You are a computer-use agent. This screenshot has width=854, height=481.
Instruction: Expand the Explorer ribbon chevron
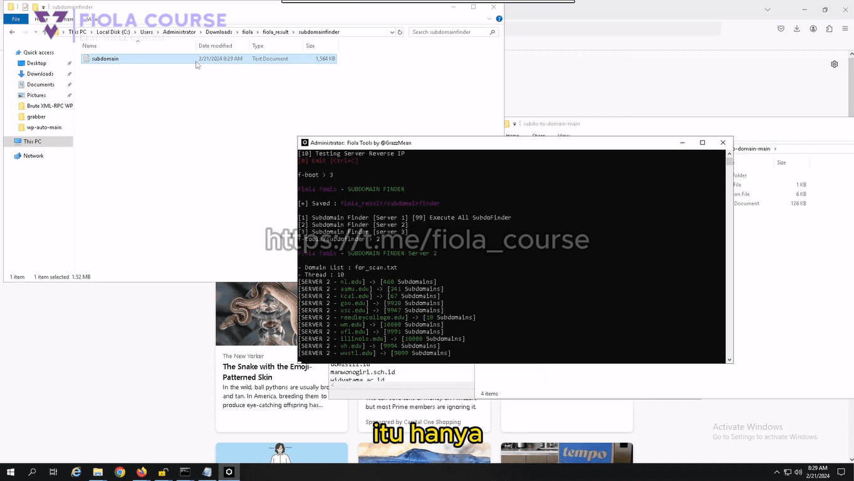point(486,19)
